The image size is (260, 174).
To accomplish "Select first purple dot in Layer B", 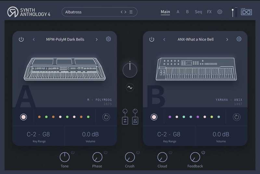I will 170,117.
